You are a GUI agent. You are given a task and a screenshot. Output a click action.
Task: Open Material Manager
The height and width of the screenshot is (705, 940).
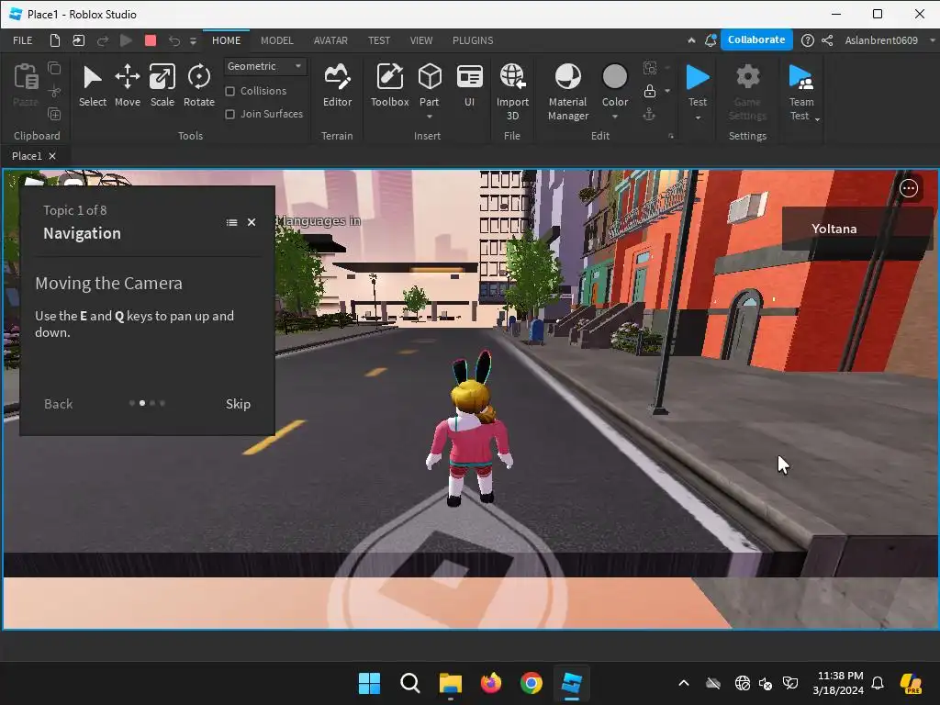[x=567, y=92]
